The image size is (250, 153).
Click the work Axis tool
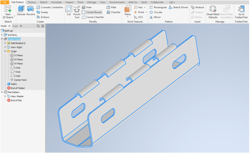(x=139, y=7)
